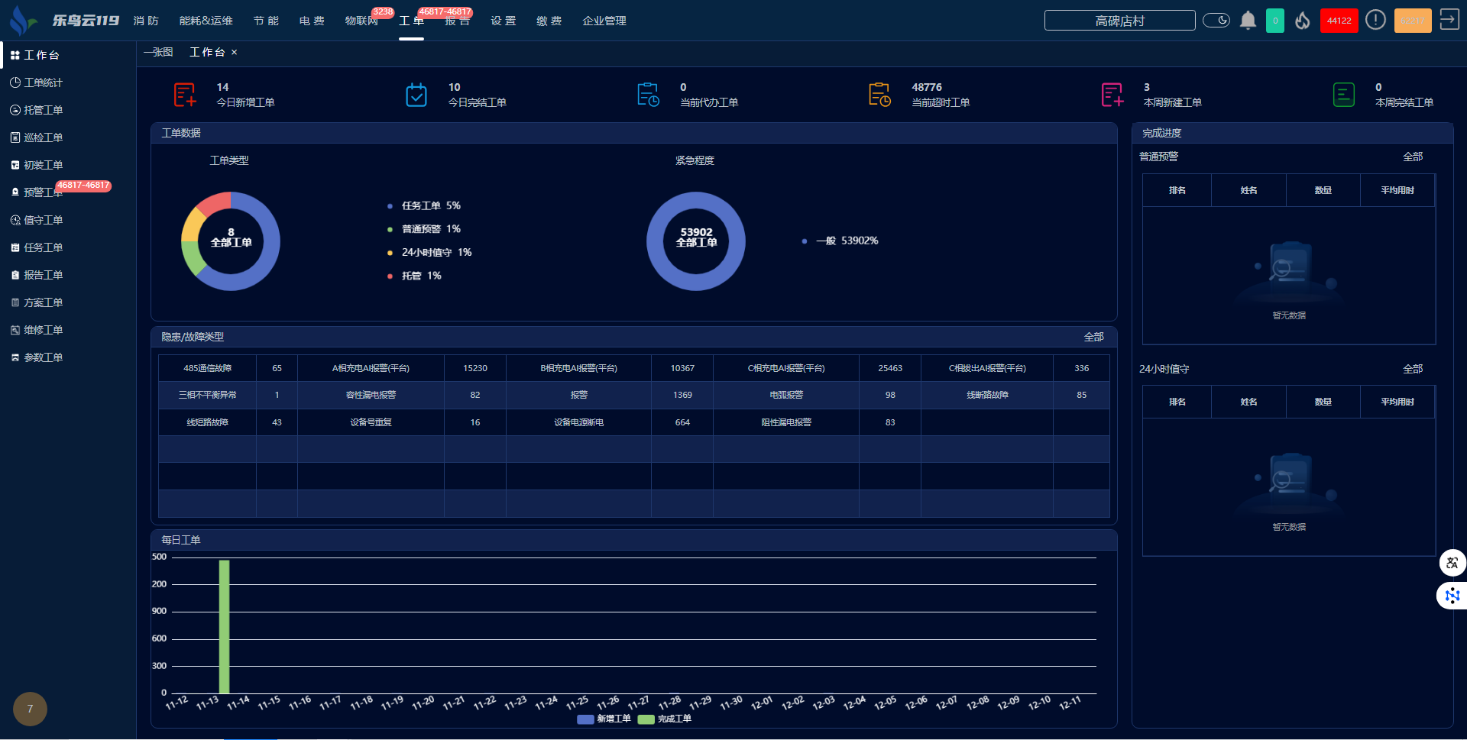Click the 当前超时工单 yellow clock icon
Screen dimensions: 1467x740
point(879,95)
